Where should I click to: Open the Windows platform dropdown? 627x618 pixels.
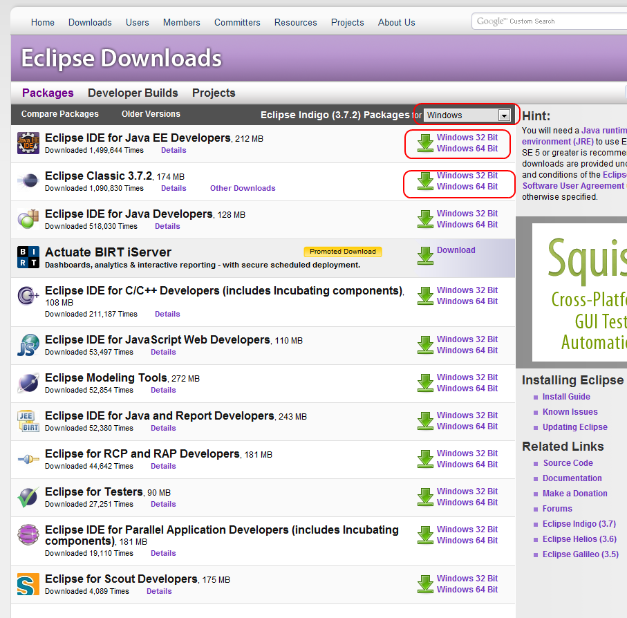coord(467,115)
